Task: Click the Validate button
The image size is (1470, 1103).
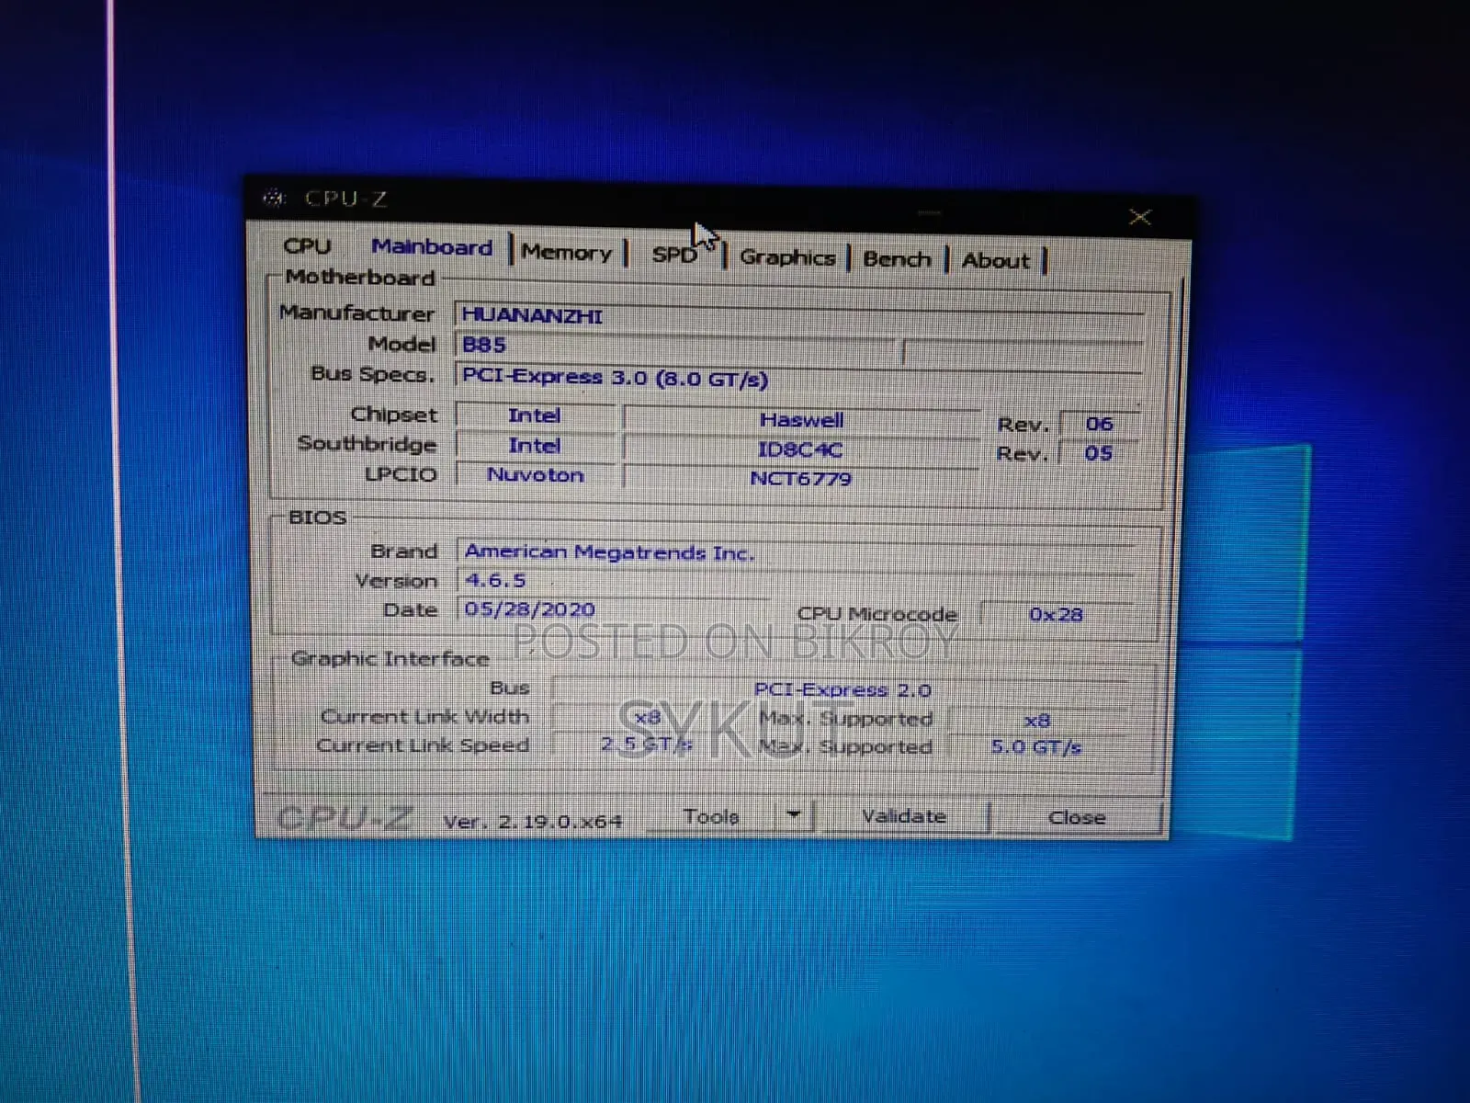Action: tap(903, 816)
